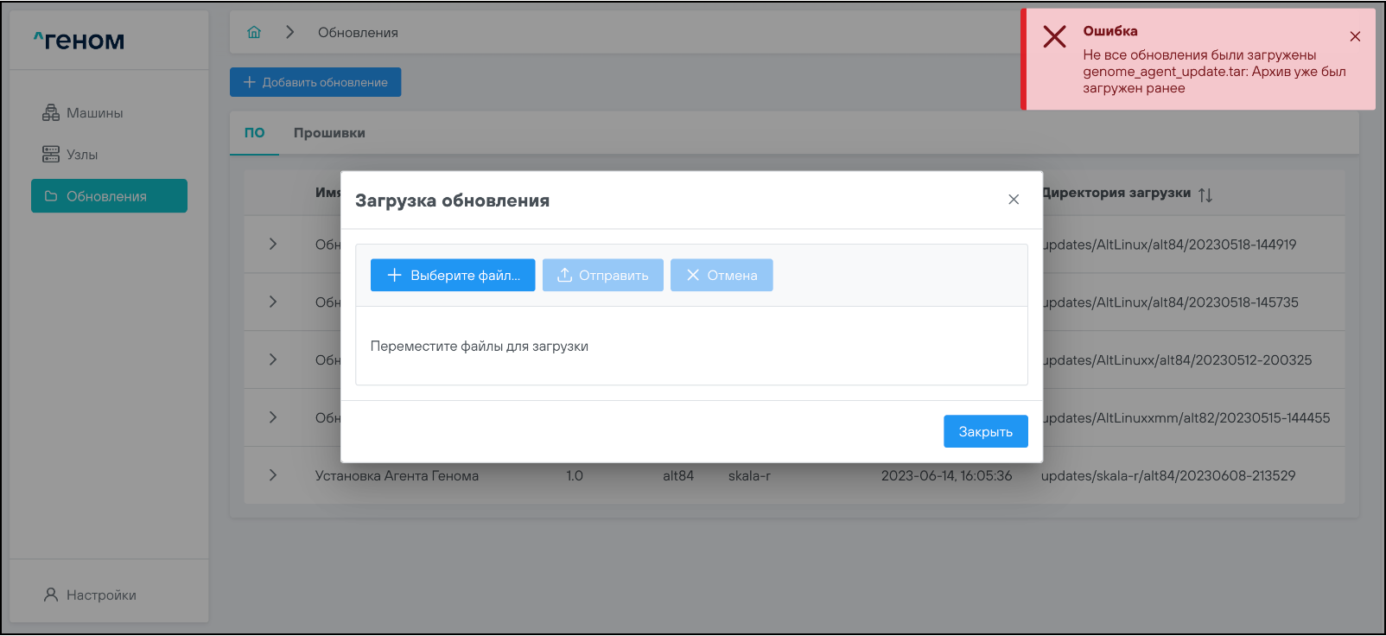Expand the first update row
Image resolution: width=1386 pixels, height=636 pixels.
[273, 245]
